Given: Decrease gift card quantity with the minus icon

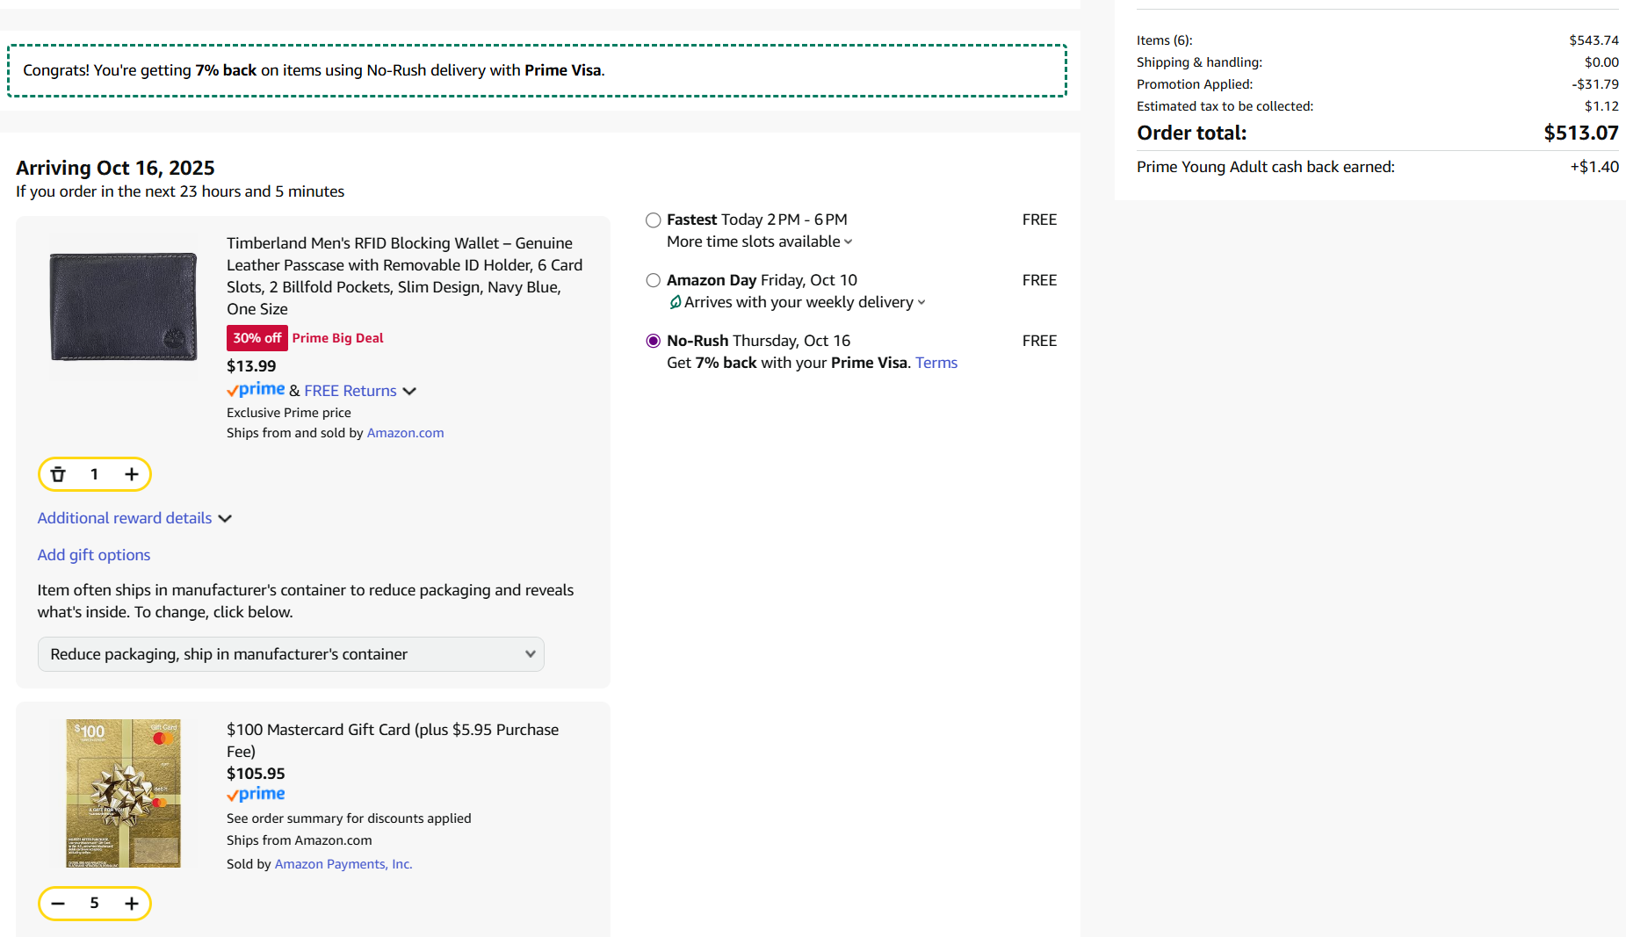Looking at the screenshot, I should point(58,904).
